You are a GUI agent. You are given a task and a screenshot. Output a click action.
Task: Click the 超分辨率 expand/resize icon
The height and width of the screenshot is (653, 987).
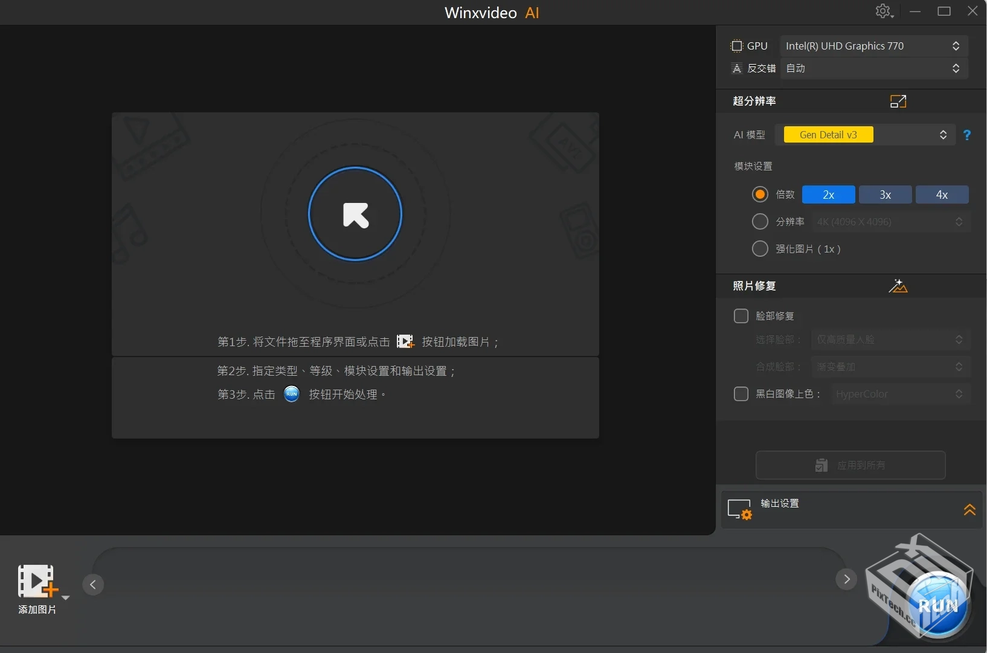[898, 101]
